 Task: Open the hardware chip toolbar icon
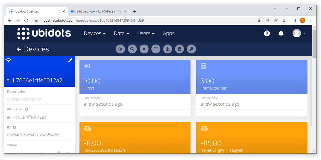pyautogui.click(x=120, y=49)
